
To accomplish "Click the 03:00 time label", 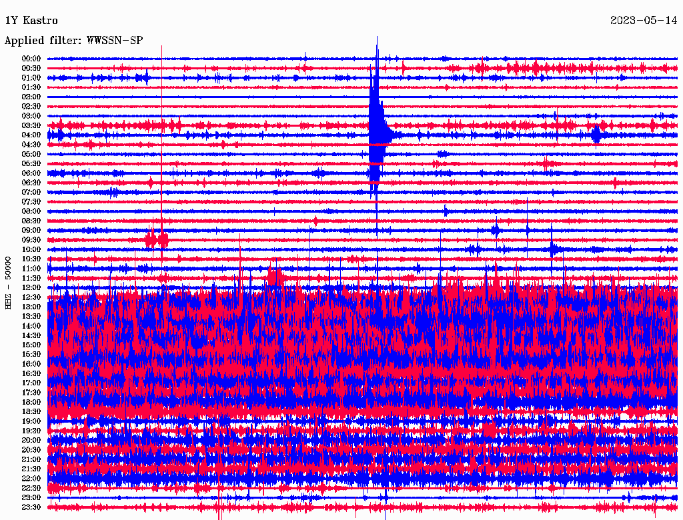I will tap(31, 116).
